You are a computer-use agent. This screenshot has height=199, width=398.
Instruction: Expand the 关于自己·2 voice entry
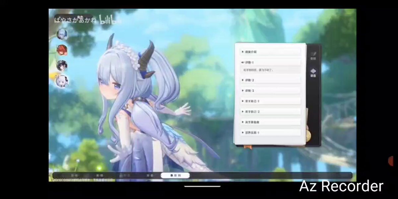(x=270, y=111)
